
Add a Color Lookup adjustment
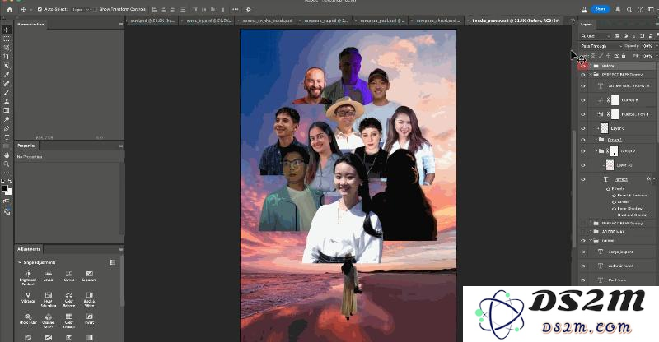(69, 321)
